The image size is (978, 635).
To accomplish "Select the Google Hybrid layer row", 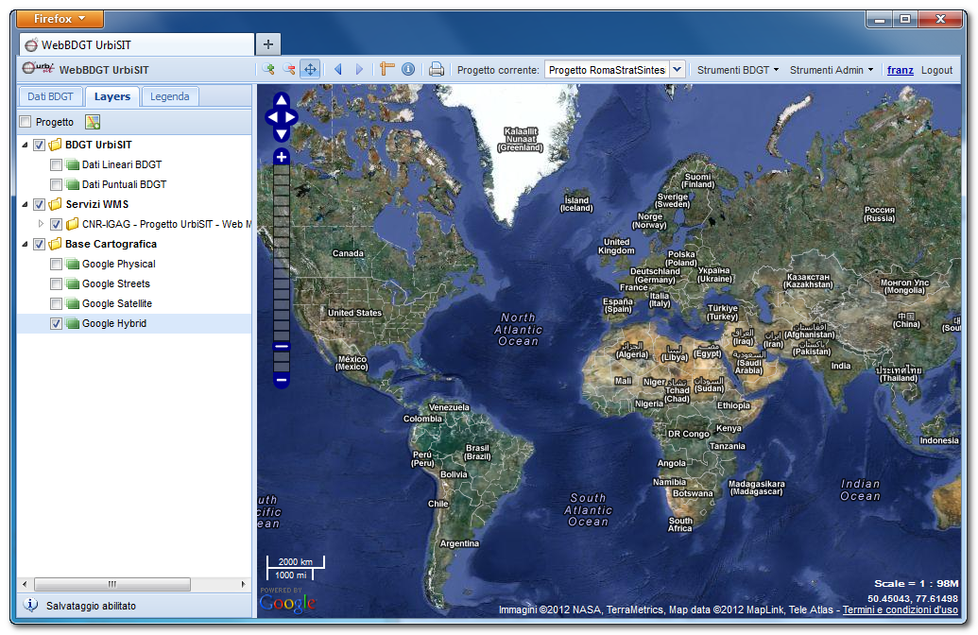I will tap(134, 323).
